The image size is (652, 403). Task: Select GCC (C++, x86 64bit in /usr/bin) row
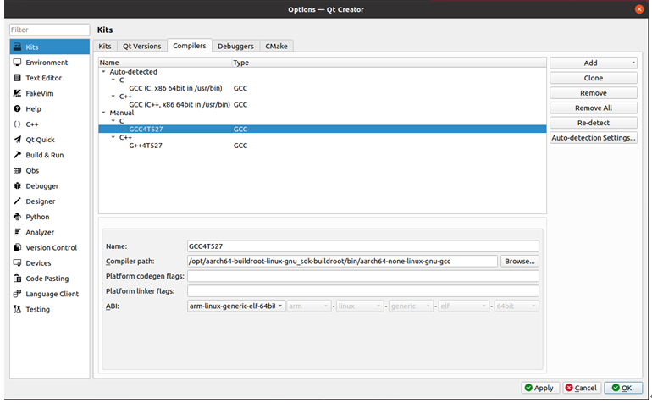[x=323, y=104]
